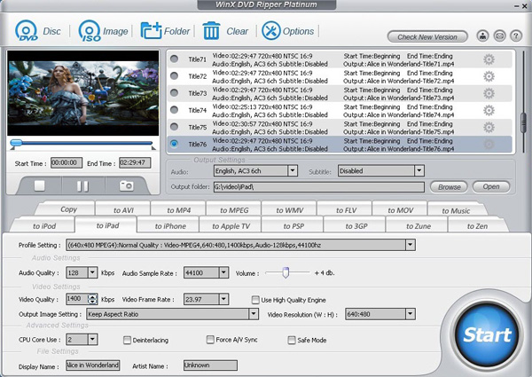
Task: Switch to the to AVI tab
Action: pos(123,209)
